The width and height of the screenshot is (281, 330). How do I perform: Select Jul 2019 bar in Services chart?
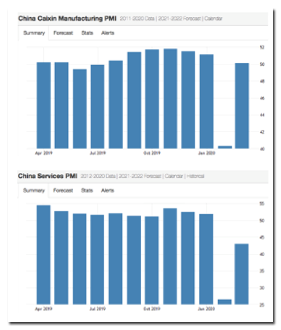[97, 260]
